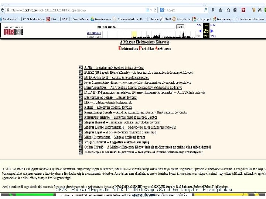Image resolution: width=266 pixels, height=199 pixels.
Task: Select the Közgazdasági Szemle row text
Action: point(135,112)
